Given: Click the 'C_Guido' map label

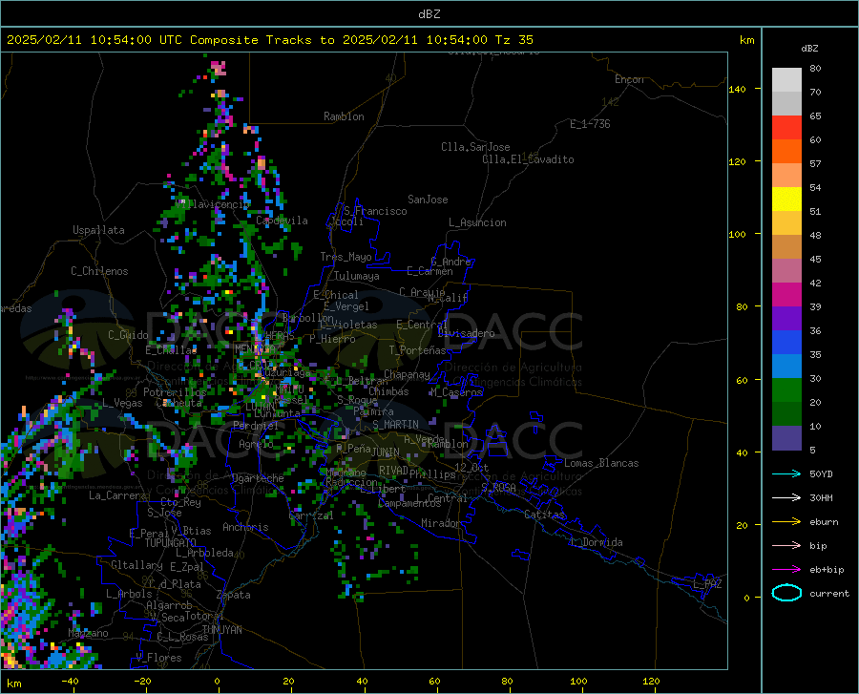Looking at the screenshot, I should click(x=128, y=335).
